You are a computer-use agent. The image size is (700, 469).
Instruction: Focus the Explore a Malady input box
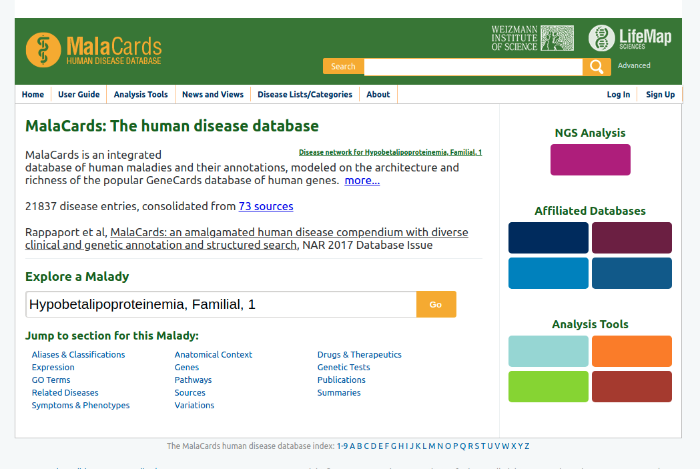click(221, 304)
